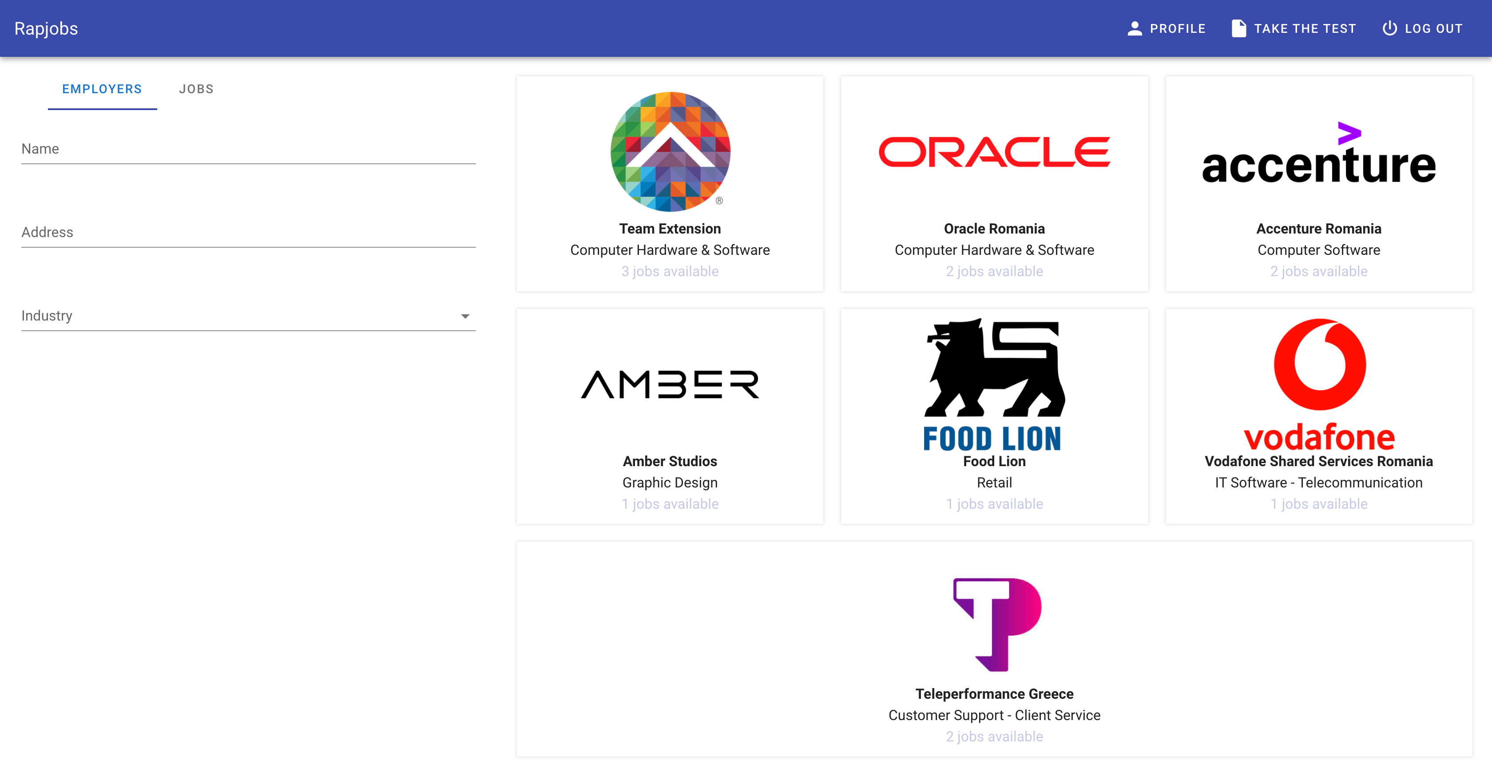1492x776 pixels.
Task: Click the Take the Test document icon
Action: [x=1238, y=28]
